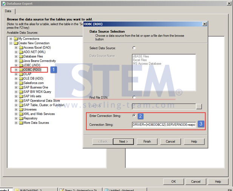Switch to the Notepad++ taskbar window
The width and height of the screenshot is (233, 191).
point(80,189)
